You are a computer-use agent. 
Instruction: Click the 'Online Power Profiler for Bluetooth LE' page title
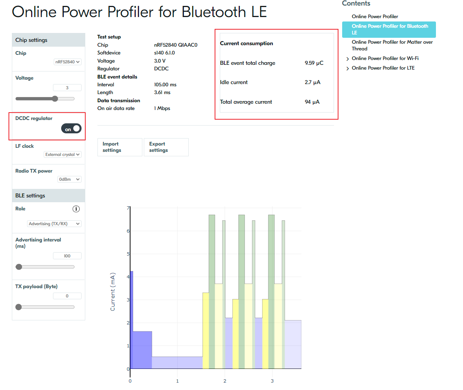[x=139, y=12]
